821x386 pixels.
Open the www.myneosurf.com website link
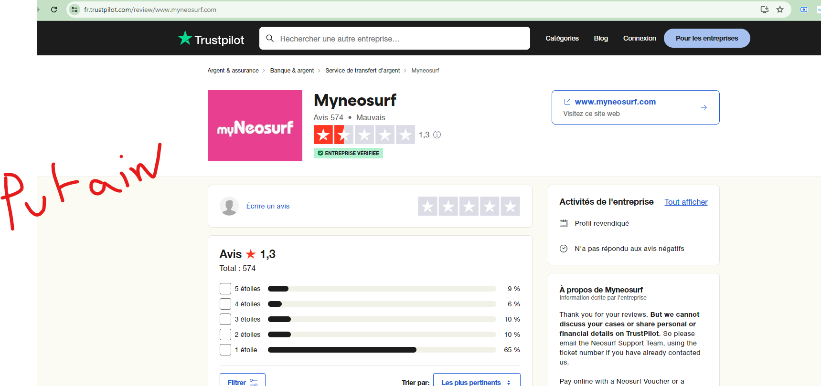(x=615, y=102)
